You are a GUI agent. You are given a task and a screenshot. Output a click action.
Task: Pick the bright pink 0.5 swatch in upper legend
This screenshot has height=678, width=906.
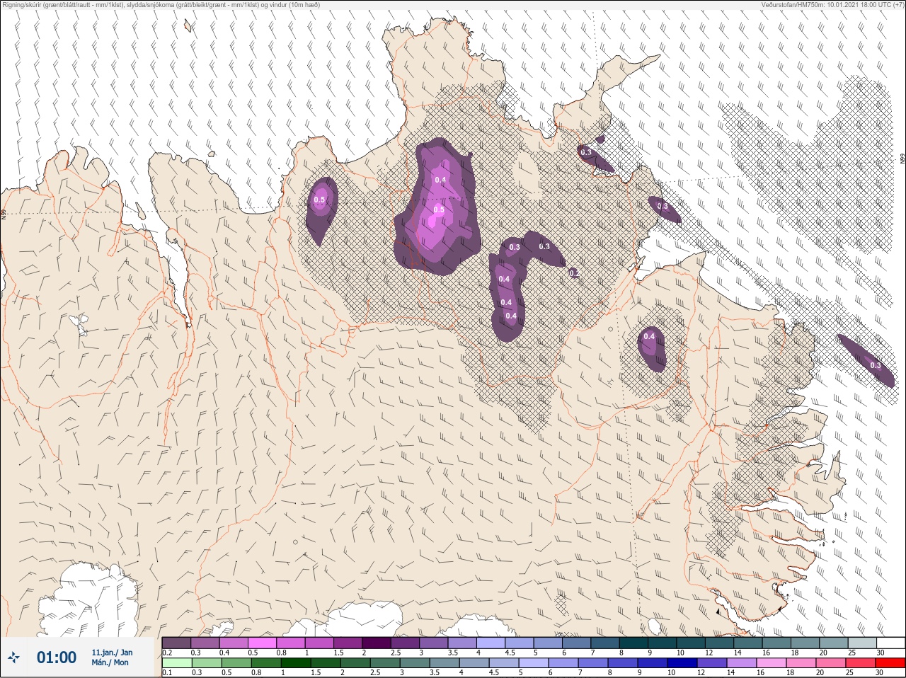262,643
